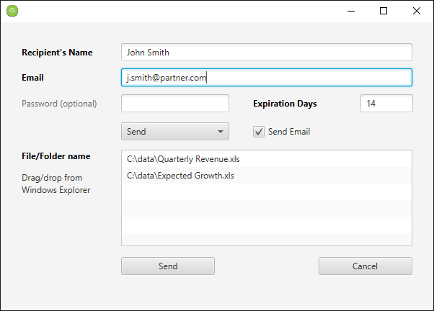Click the Expiration Days label

(x=285, y=104)
